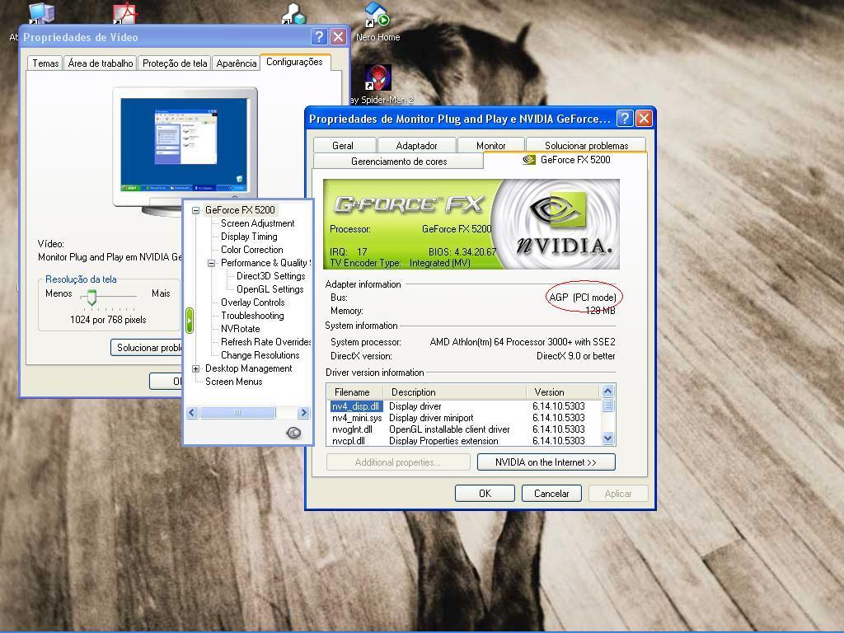Click the OK button in NVIDIA dialog
This screenshot has width=844, height=633.
pos(485,493)
